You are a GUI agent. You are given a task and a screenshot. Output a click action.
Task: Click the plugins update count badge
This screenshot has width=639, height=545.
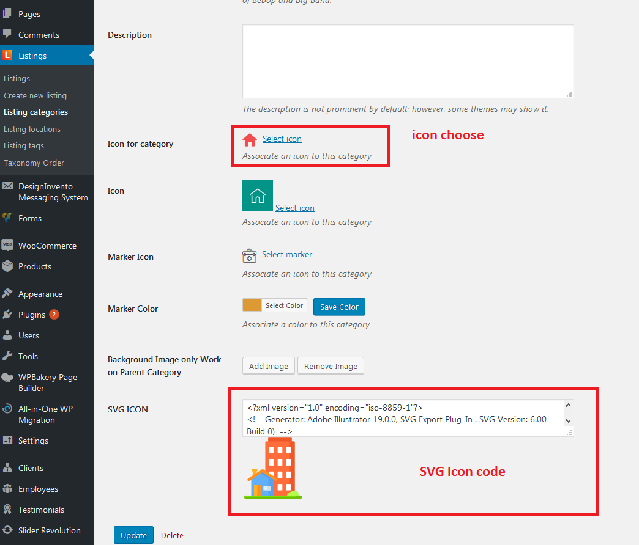pos(54,315)
